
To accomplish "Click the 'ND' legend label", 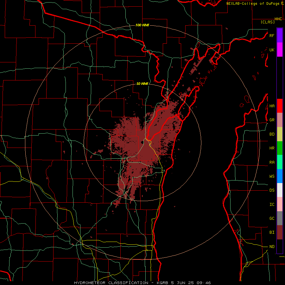I will pyautogui.click(x=272, y=247).
